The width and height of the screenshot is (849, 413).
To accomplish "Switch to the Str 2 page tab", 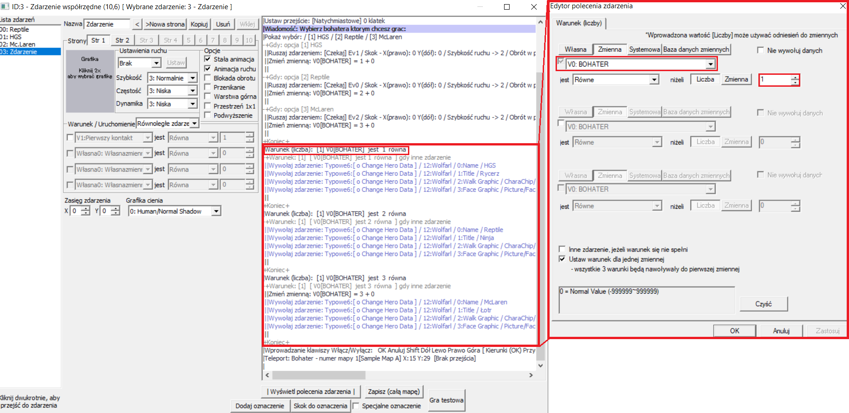I will click(122, 40).
